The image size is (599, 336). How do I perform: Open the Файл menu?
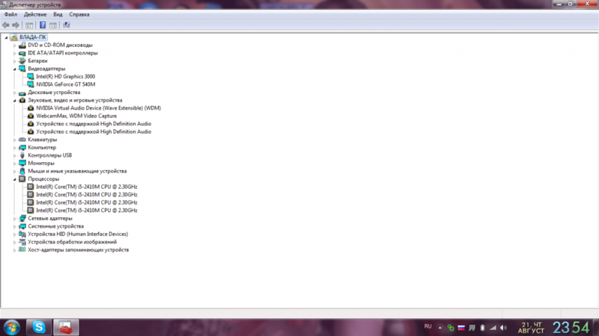click(10, 14)
